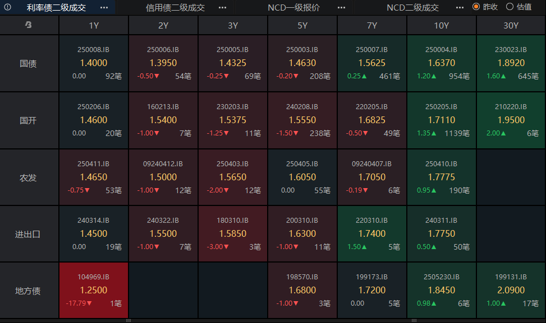Open bond cell 199131.IB
The image size is (546, 323).
pyautogui.click(x=511, y=291)
